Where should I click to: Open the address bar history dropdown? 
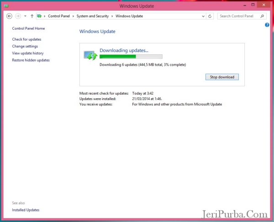203,16
